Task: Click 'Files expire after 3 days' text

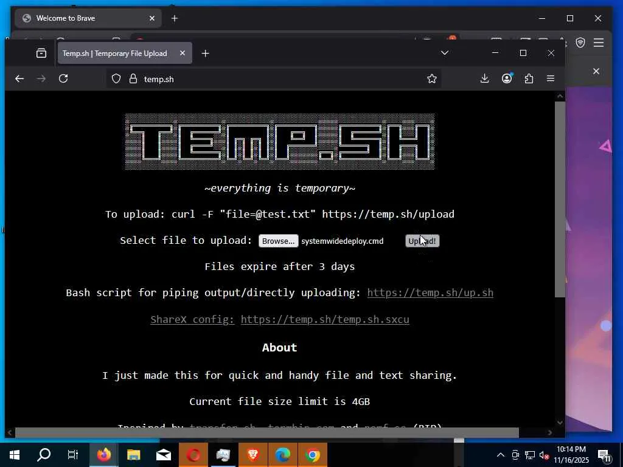Action: (x=280, y=266)
